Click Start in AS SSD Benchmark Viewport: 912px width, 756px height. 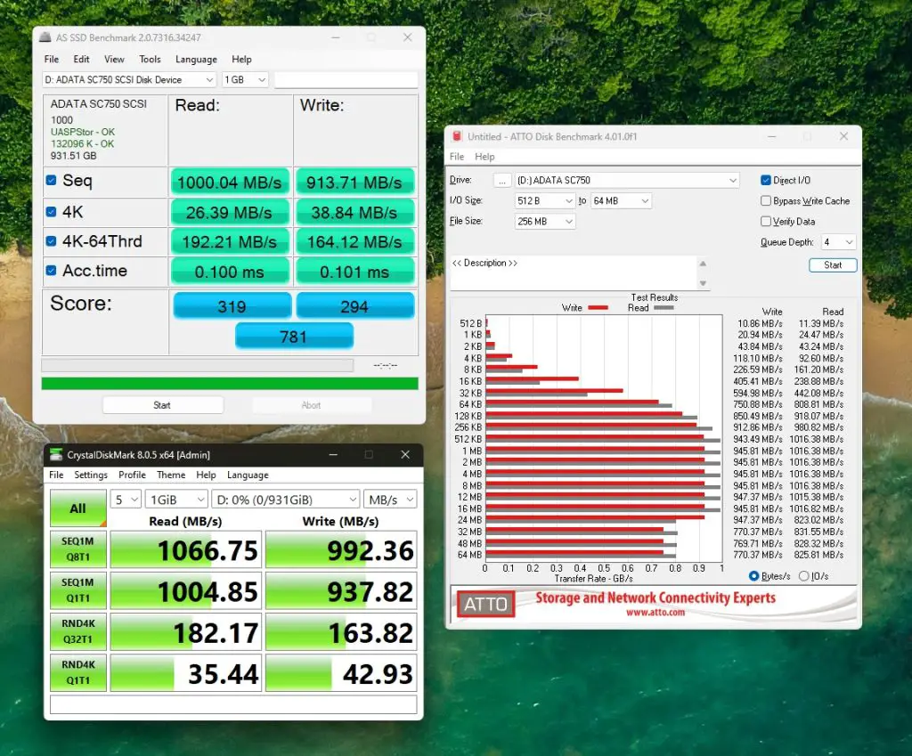(x=162, y=405)
